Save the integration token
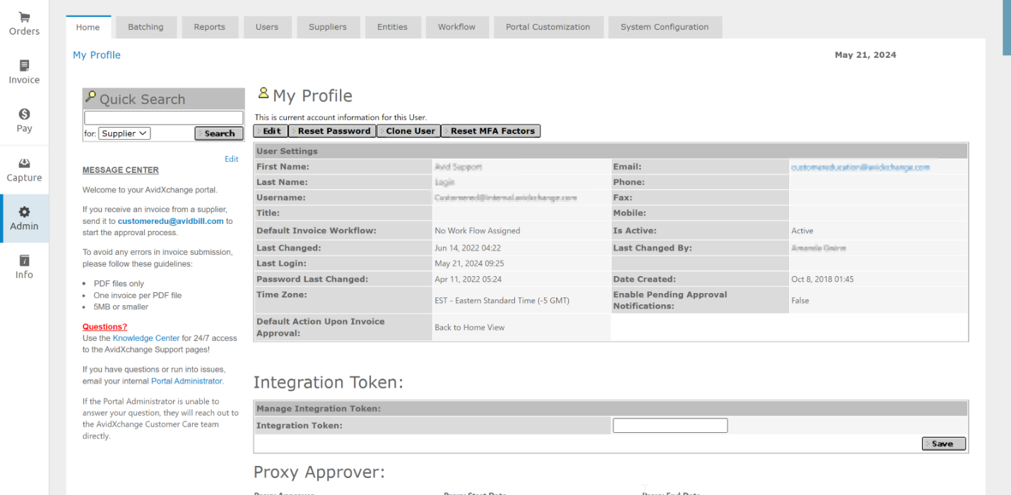This screenshot has width=1011, height=495. pos(944,443)
